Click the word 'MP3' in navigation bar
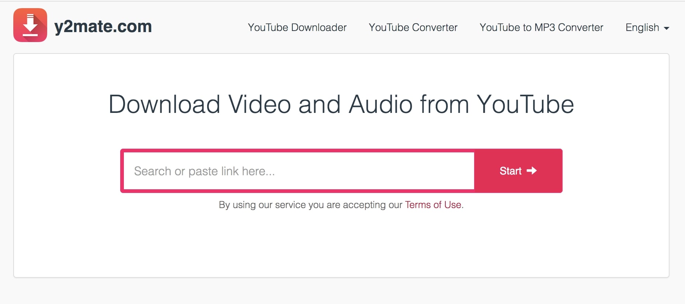The image size is (685, 304). click(x=545, y=28)
